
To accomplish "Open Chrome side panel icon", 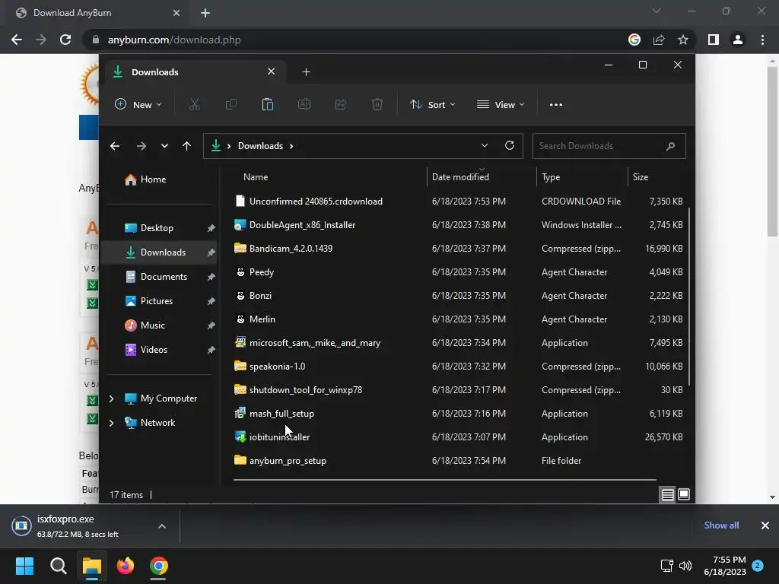I will [714, 40].
